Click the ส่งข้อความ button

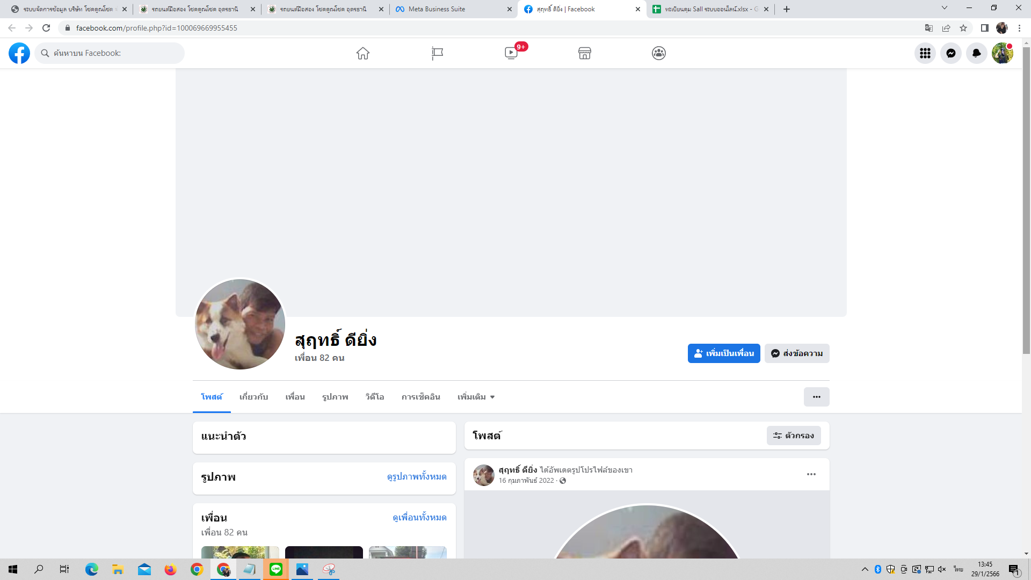click(x=797, y=353)
